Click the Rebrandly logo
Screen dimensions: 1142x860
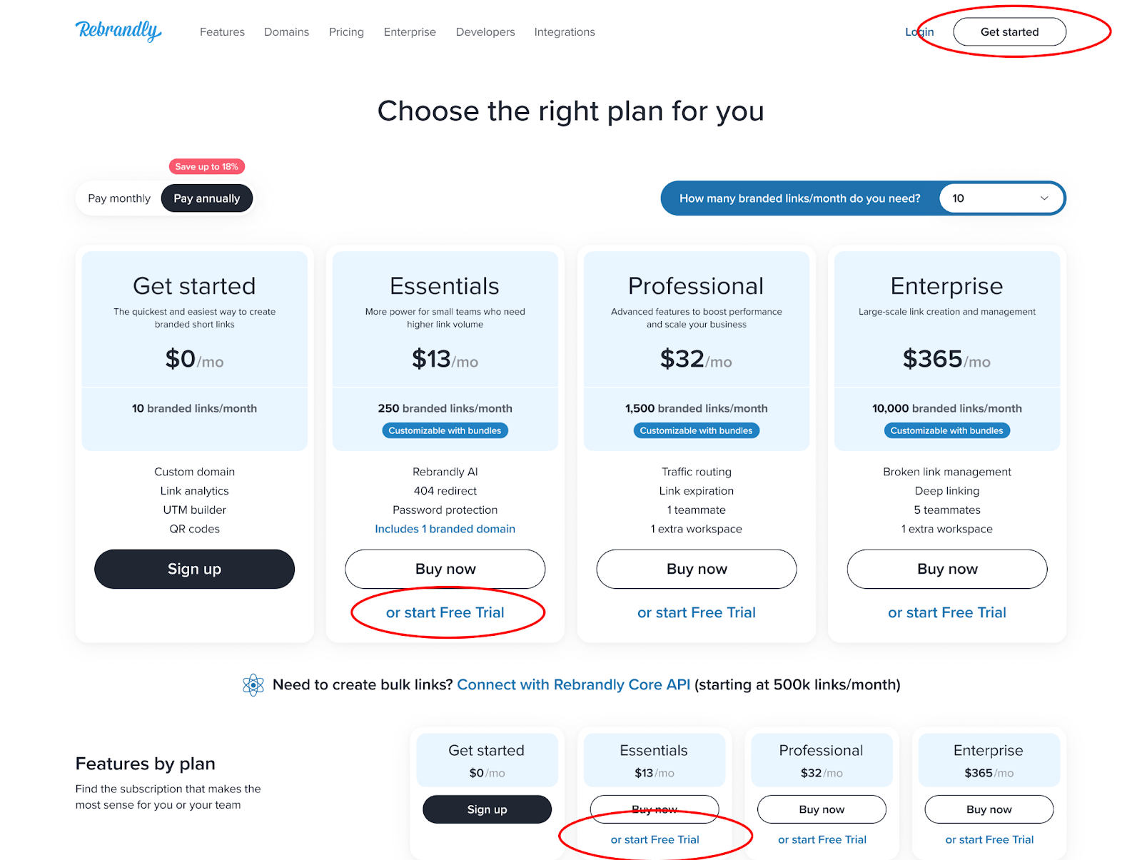(118, 31)
